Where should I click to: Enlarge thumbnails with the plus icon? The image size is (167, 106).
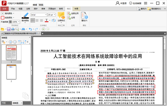pos(11,42)
